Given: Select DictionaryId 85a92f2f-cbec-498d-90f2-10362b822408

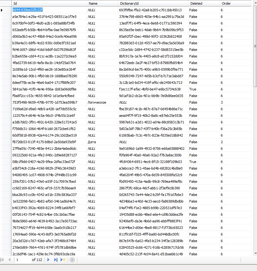Looking at the screenshot, I should click(153, 36).
